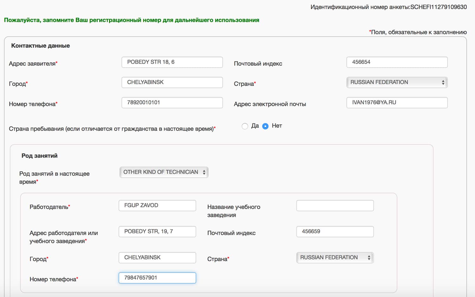
Task: Open the contact country dropdown 'RUSSIAN FEDERATION'
Action: click(x=397, y=82)
